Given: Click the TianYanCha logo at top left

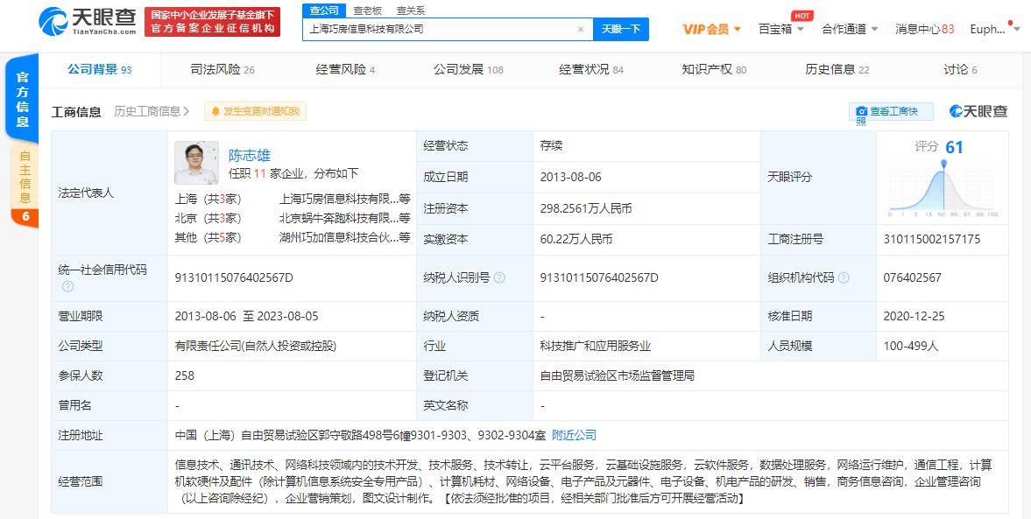Looking at the screenshot, I should [x=88, y=22].
